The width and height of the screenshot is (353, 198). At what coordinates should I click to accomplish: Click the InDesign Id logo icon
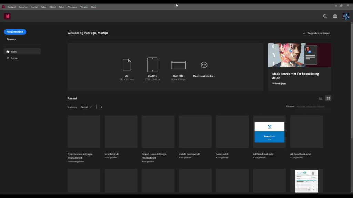7,16
